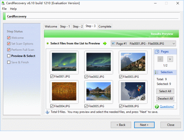
Task: Open the Questions? link
Action: 167,106
